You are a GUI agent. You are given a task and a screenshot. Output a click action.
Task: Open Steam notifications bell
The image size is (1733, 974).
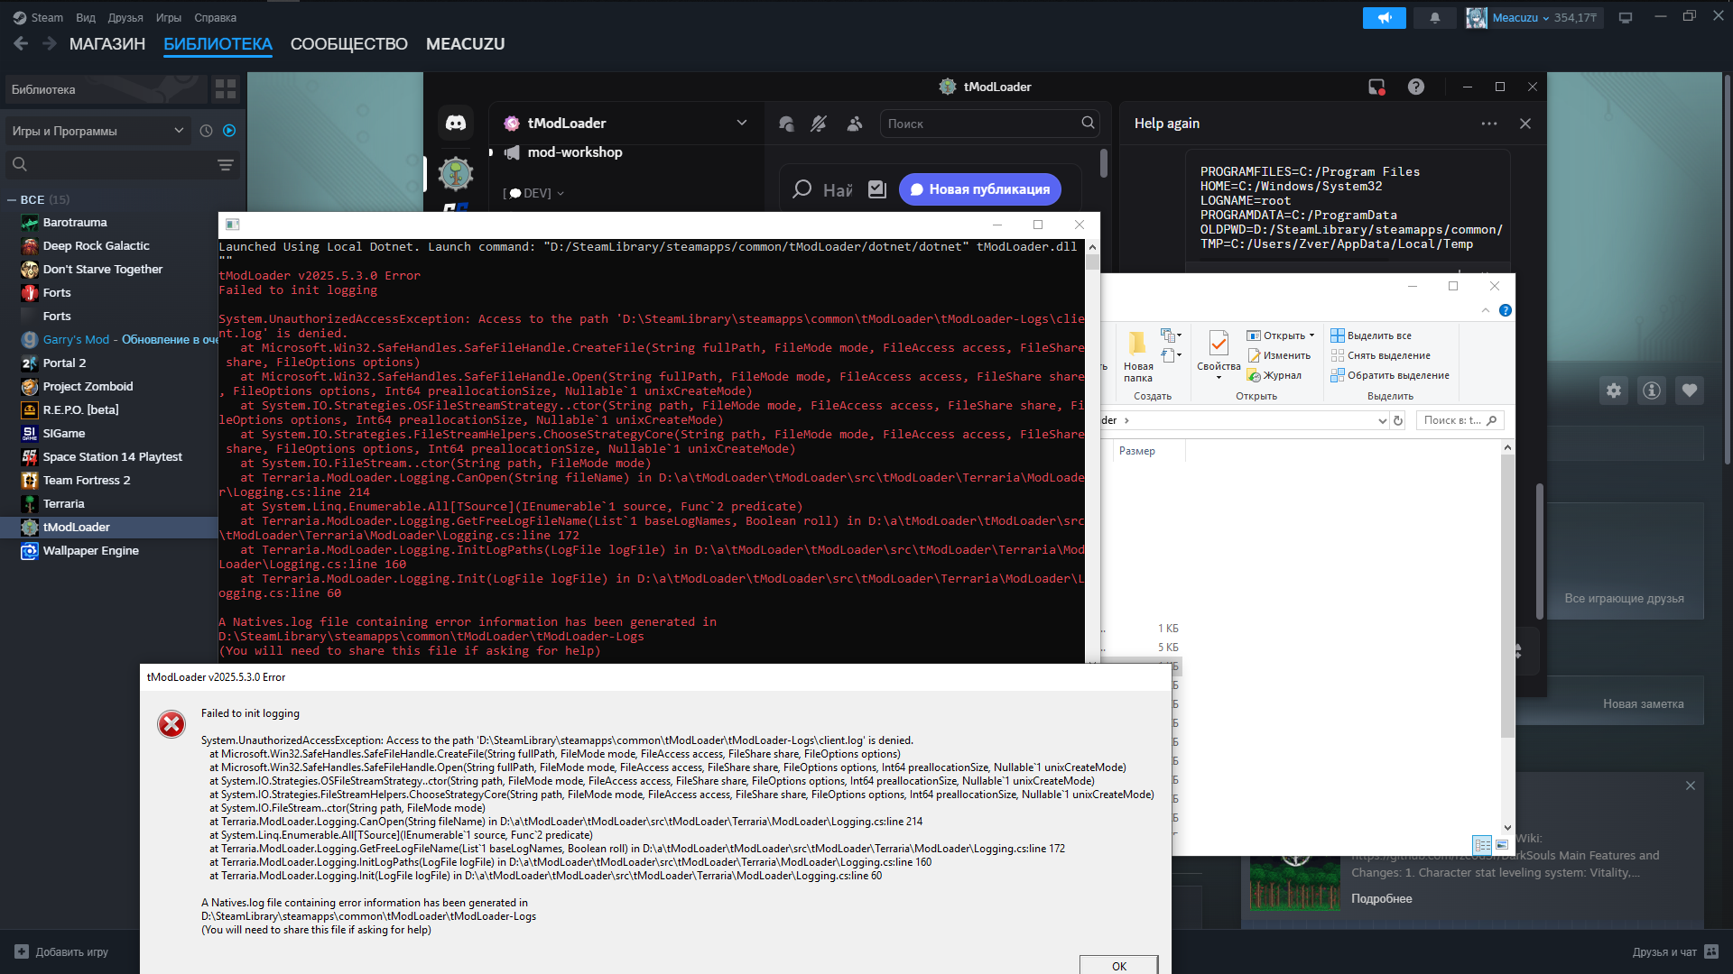(x=1434, y=17)
